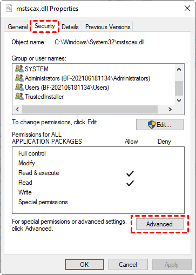Screen dimensions: 196x275
Task: Click the shield icon on Edit button
Action: (x=152, y=125)
